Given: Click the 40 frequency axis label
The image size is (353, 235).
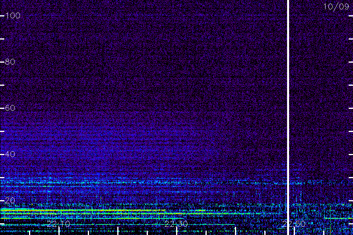Looking at the screenshot, I should pyautogui.click(x=10, y=154).
